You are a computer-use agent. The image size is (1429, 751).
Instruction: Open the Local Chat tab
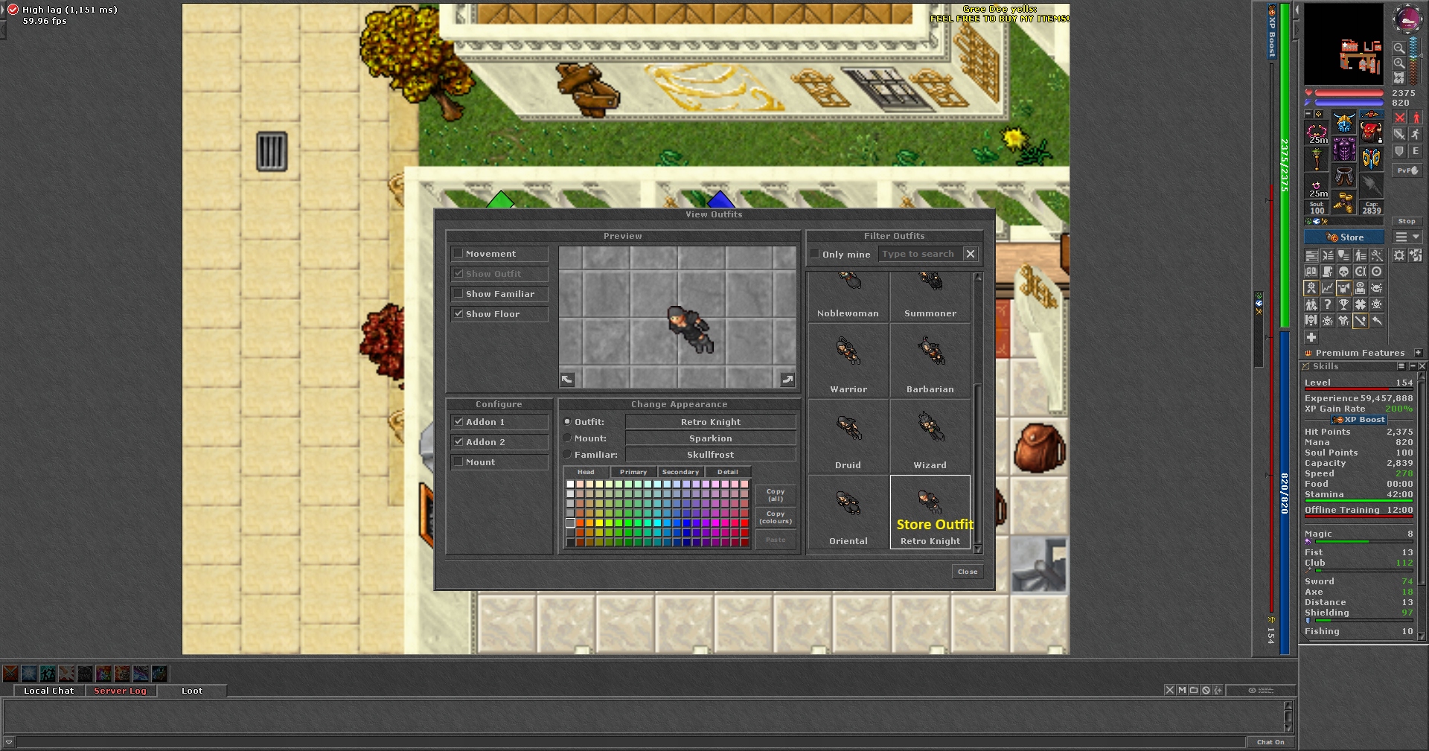[48, 691]
